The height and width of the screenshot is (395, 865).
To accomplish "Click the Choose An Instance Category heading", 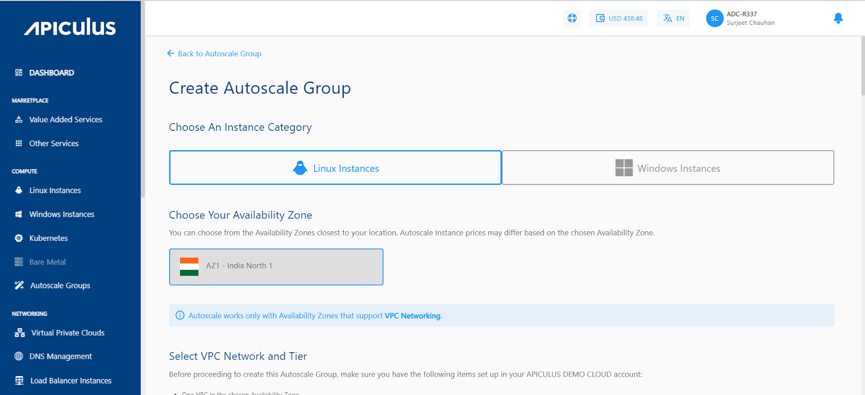I will click(241, 127).
